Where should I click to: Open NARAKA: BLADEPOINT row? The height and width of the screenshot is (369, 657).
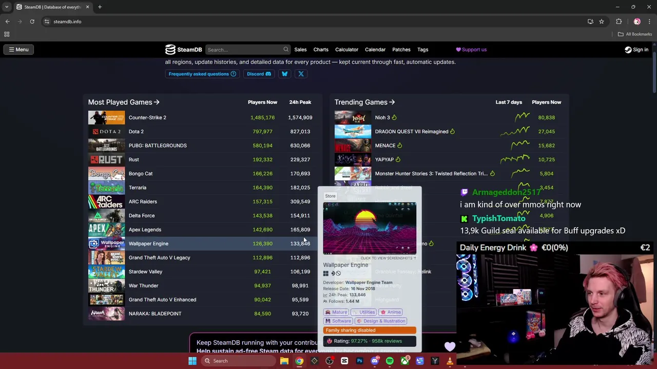click(200, 314)
